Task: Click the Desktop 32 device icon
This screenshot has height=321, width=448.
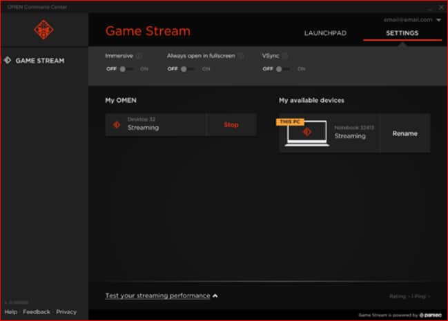Action: pyautogui.click(x=117, y=125)
